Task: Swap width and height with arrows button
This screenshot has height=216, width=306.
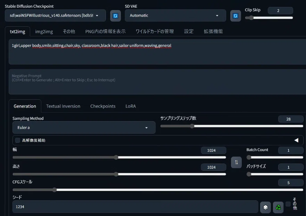Action: pos(236,162)
